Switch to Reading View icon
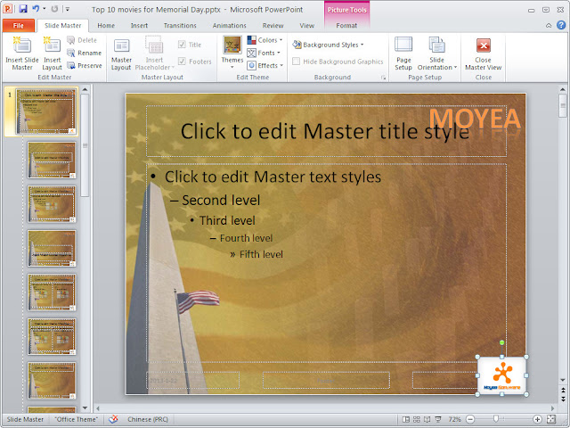This screenshot has height=428, width=570. tap(427, 419)
